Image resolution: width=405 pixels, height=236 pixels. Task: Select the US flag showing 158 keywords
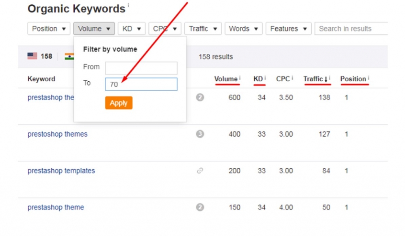(x=40, y=56)
